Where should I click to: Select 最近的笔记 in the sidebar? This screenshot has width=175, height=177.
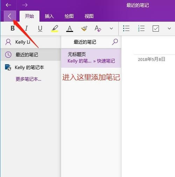pos(30,55)
